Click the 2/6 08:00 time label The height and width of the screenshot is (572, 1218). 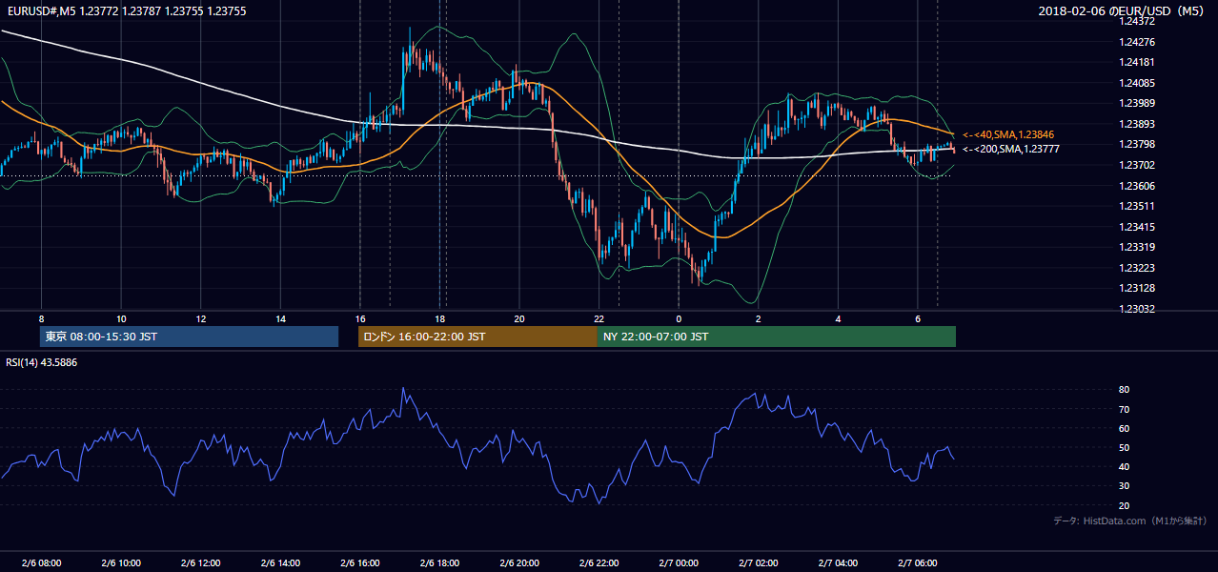41,562
